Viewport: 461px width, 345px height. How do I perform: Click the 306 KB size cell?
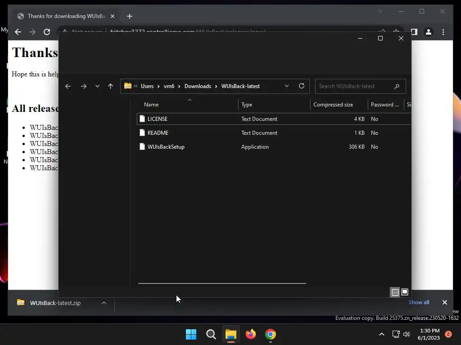point(357,147)
